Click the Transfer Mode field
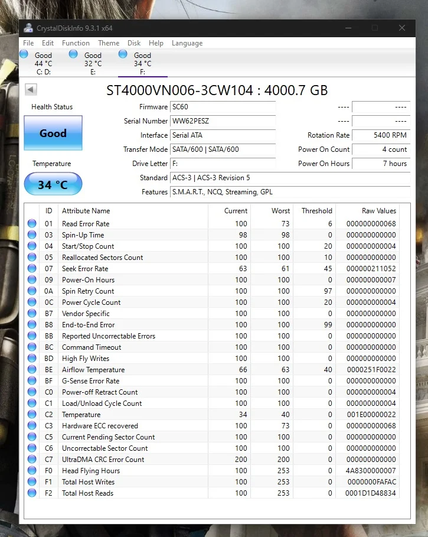Viewport: 428px width, 537px height. pos(223,149)
